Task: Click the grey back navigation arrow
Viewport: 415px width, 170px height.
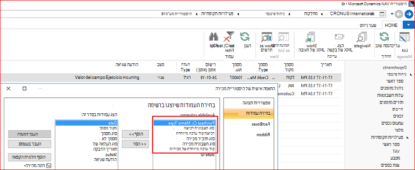Action: coord(399,14)
